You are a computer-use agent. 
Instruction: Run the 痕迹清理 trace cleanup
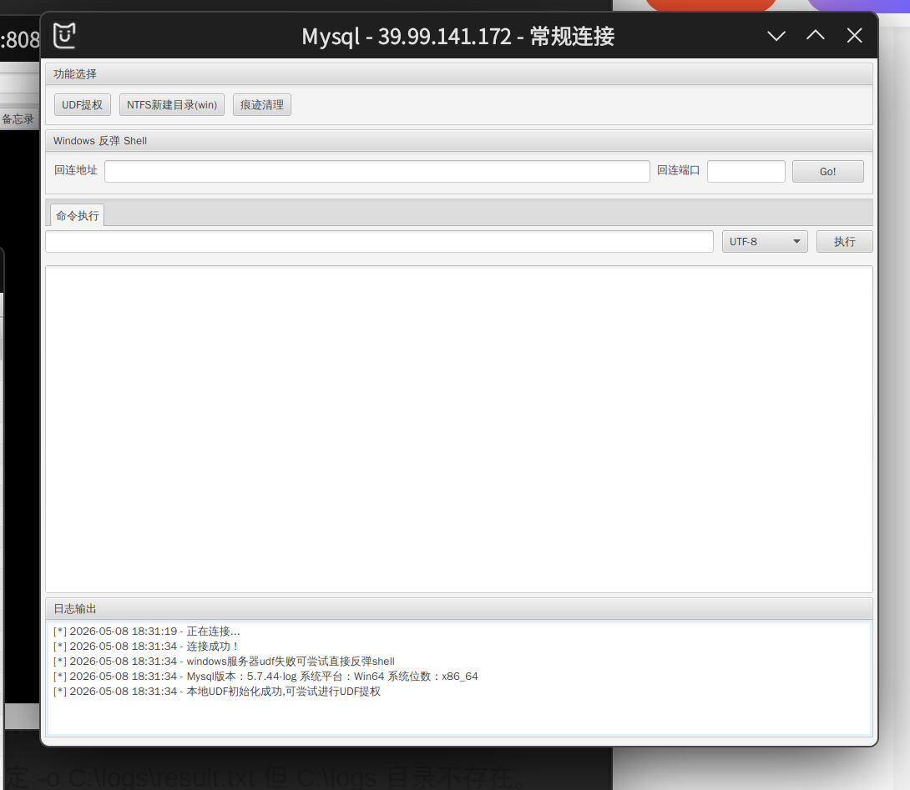coord(262,105)
